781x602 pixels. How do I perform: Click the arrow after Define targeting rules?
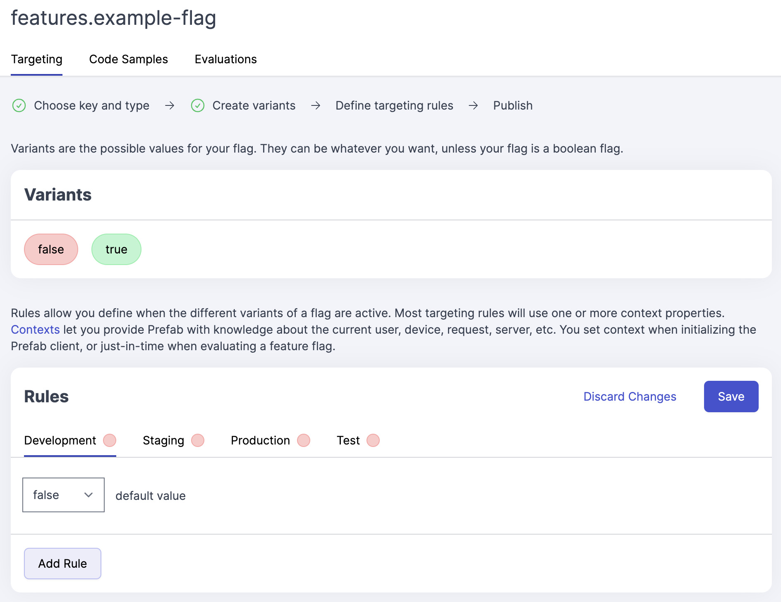click(473, 106)
